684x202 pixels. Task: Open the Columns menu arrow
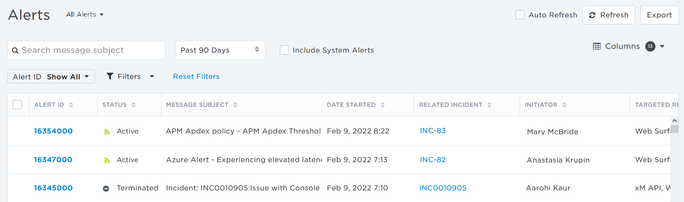pyautogui.click(x=662, y=46)
